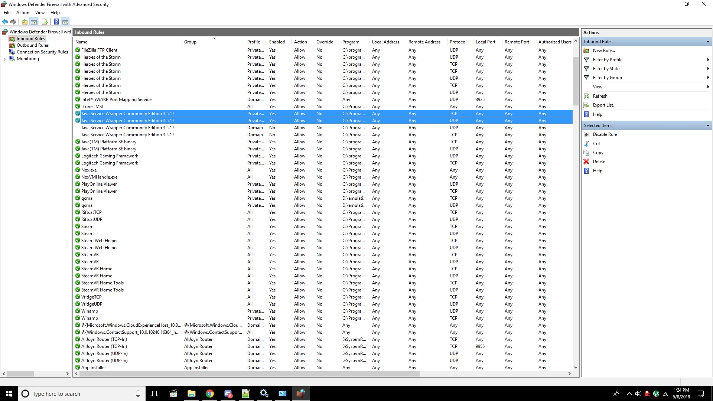
Task: Open Windows Start menu
Action: click(9, 394)
